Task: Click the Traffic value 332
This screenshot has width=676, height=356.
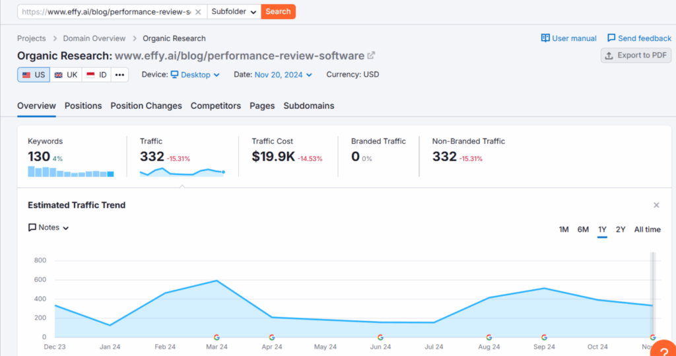Action: tap(152, 157)
